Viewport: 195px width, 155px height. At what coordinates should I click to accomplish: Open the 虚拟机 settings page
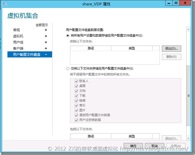[x=18, y=36]
